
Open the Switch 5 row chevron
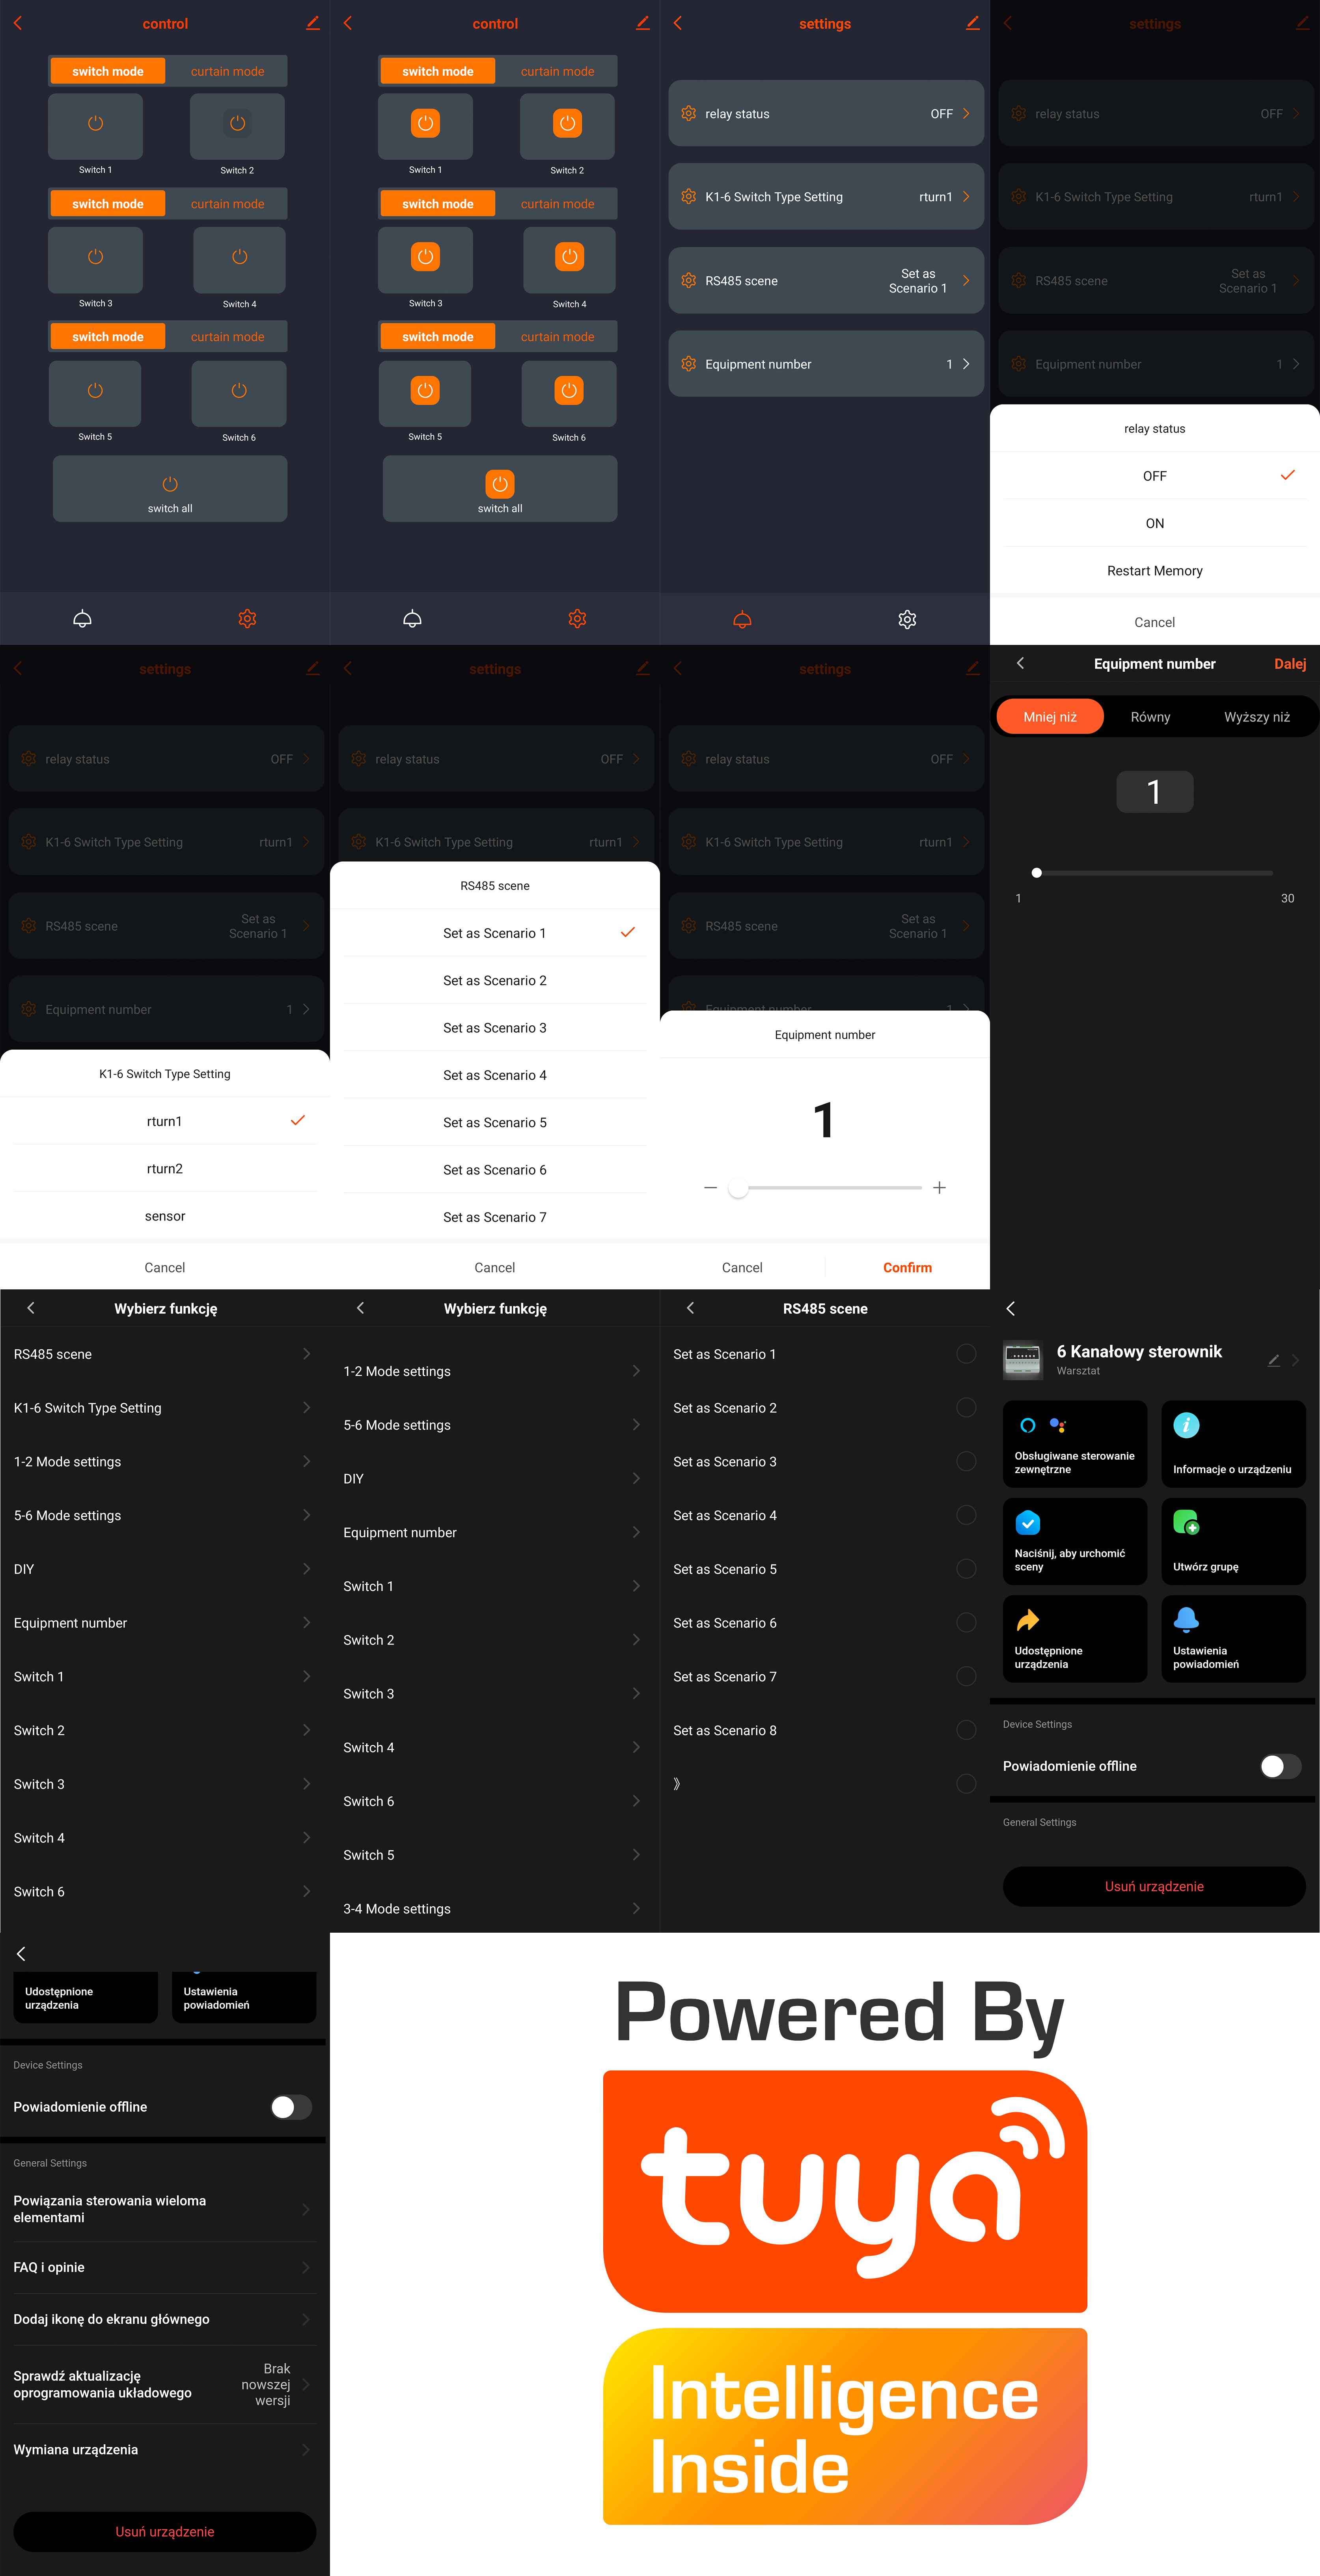(x=636, y=1855)
